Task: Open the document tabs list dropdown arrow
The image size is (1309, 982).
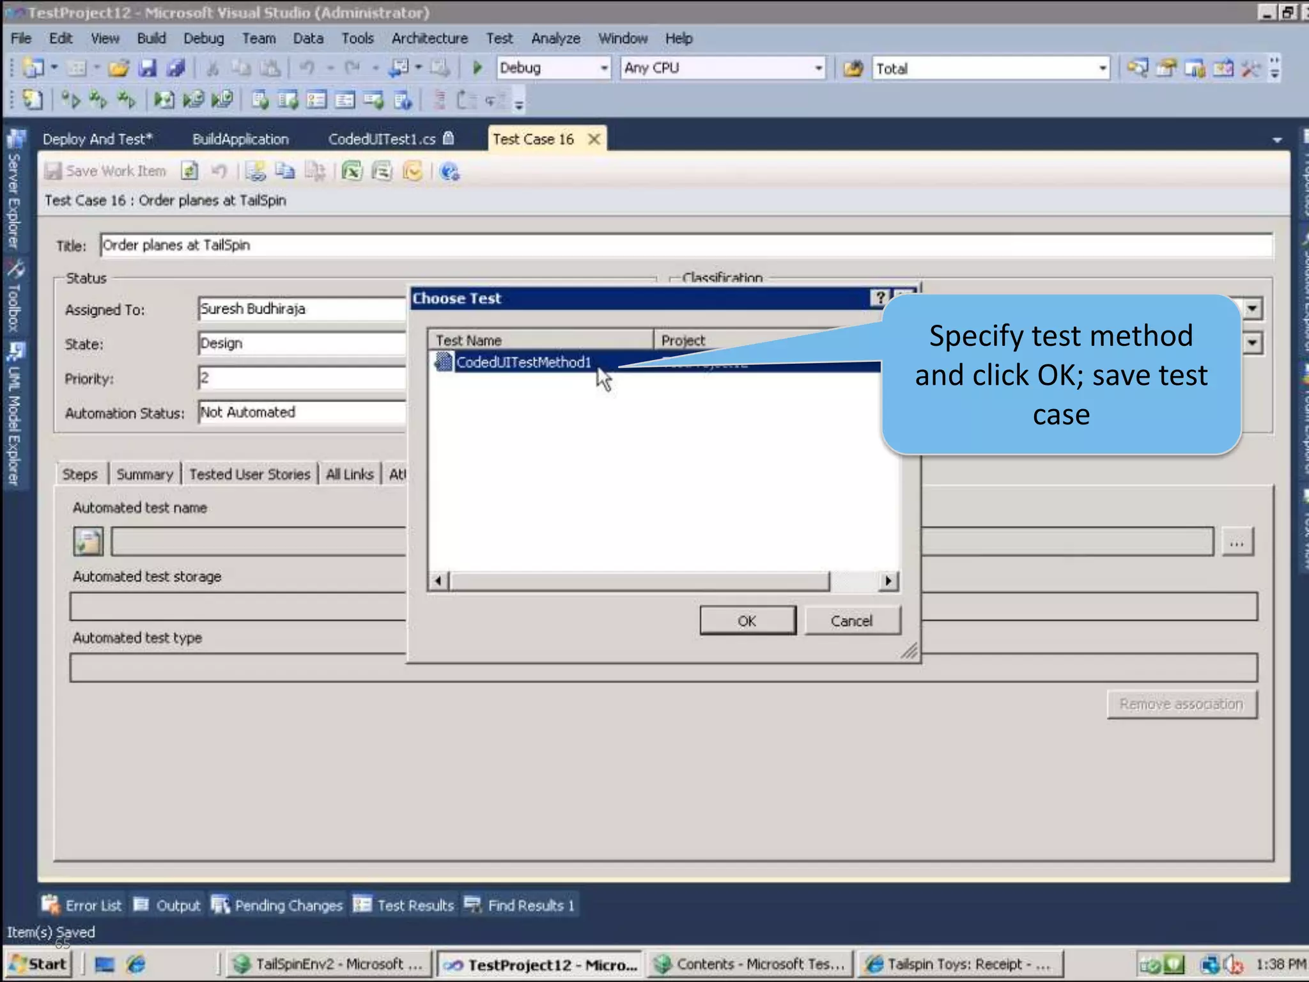Action: coord(1277,140)
